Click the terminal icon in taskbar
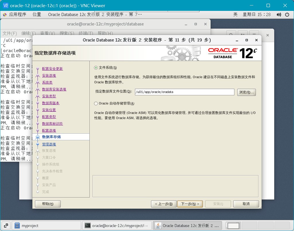This screenshot has height=231, width=294. click(88, 226)
